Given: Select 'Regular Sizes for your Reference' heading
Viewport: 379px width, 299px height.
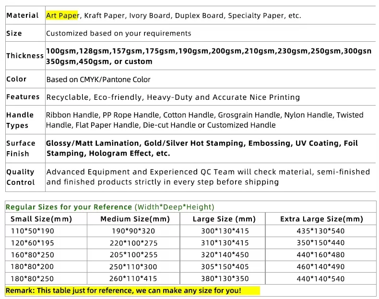Looking at the screenshot, I should 69,207.
